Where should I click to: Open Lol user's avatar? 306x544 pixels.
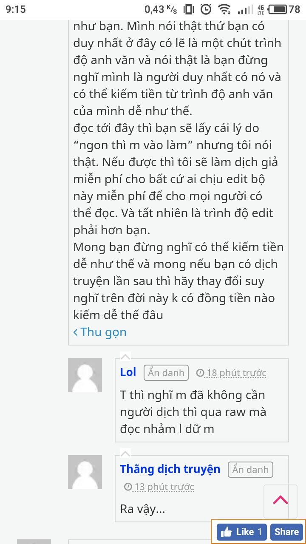tap(85, 375)
